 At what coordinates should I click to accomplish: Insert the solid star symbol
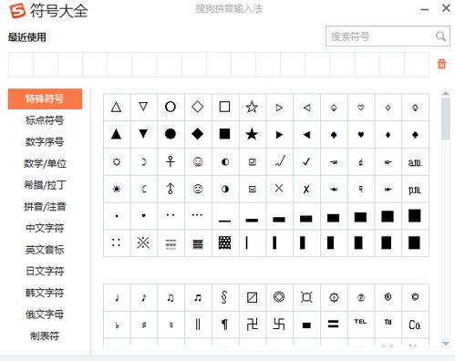(x=252, y=134)
